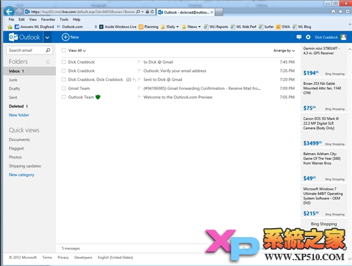
Task: Open the Deleted folder
Action: [16, 106]
